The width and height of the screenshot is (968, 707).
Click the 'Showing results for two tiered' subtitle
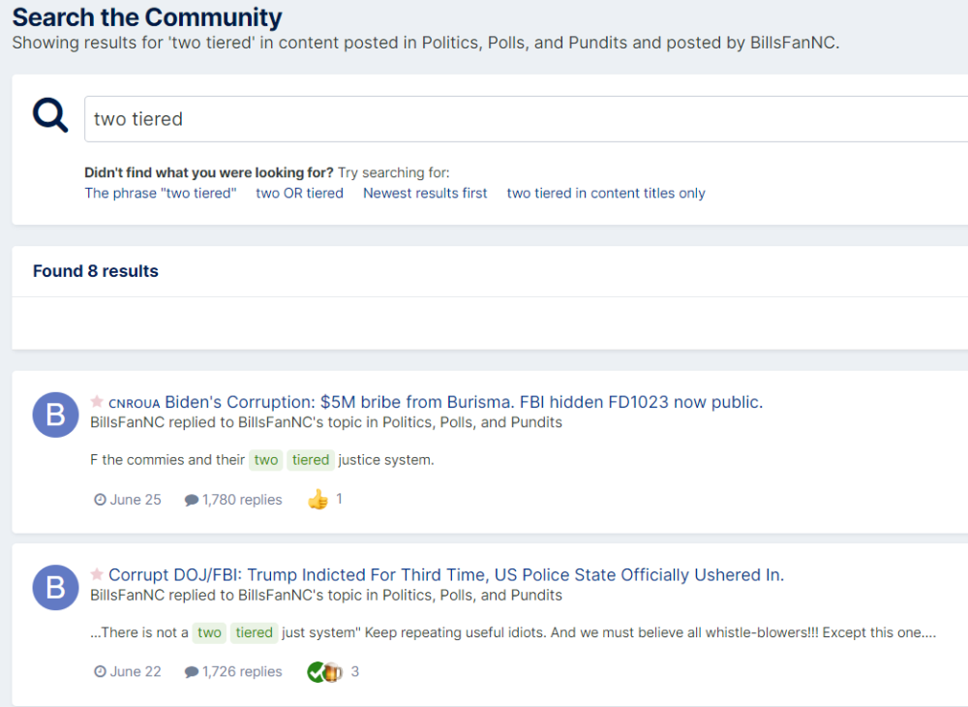(x=426, y=43)
